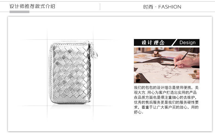This screenshot has width=215, height=140.
Task: Click the design concept paragraph text
Action: click(x=166, y=100)
